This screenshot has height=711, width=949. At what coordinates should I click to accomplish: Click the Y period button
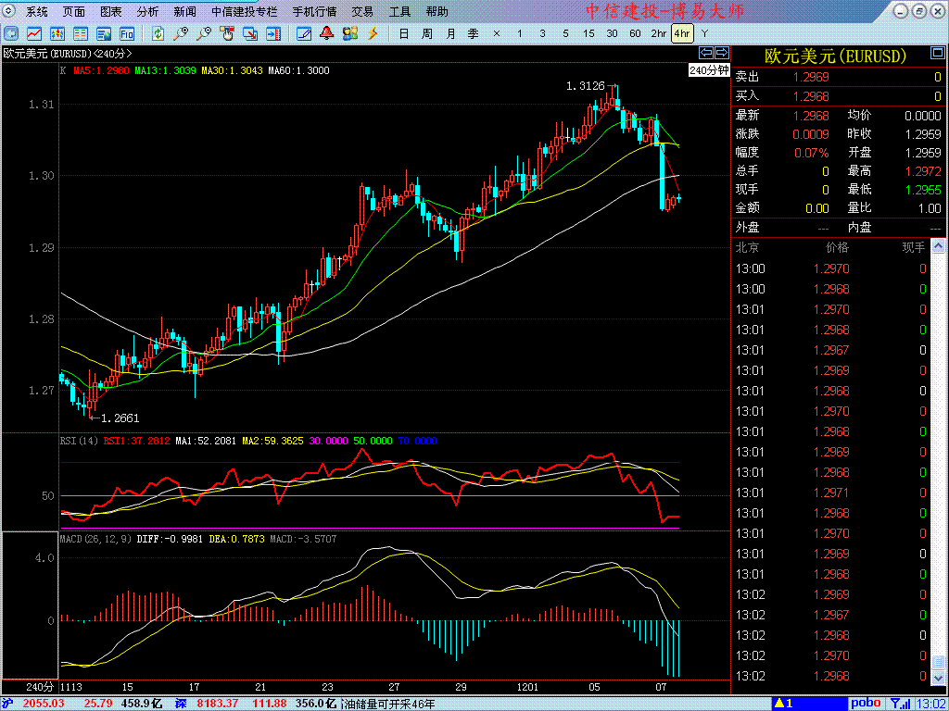704,33
